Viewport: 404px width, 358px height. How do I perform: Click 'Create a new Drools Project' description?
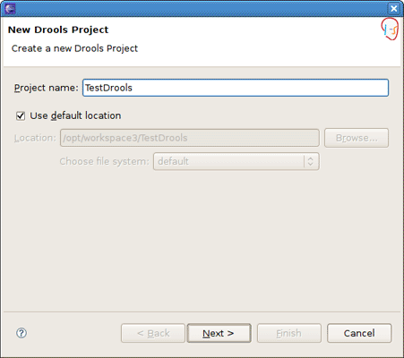(x=74, y=48)
